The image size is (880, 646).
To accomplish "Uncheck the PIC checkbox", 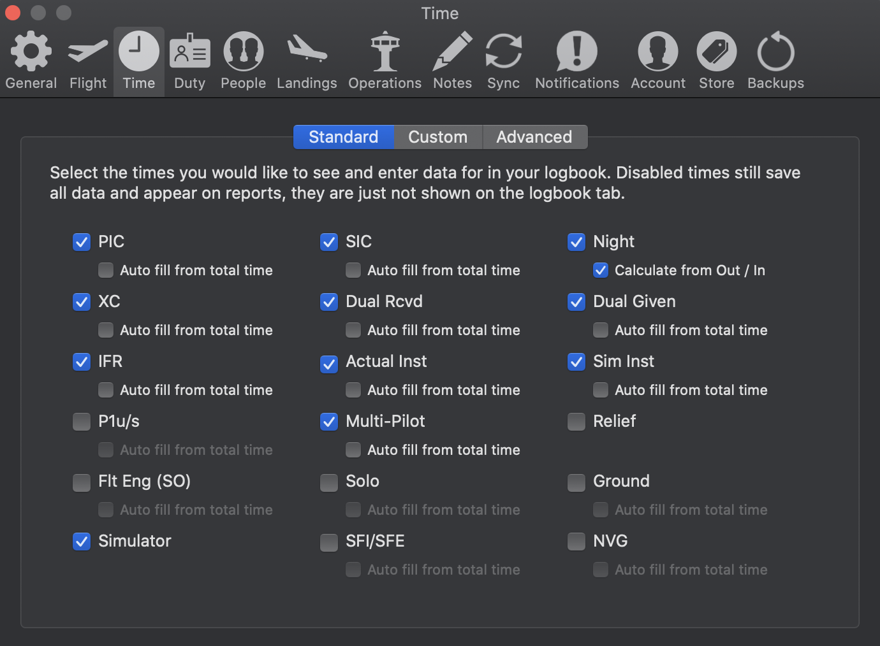I will pos(82,242).
